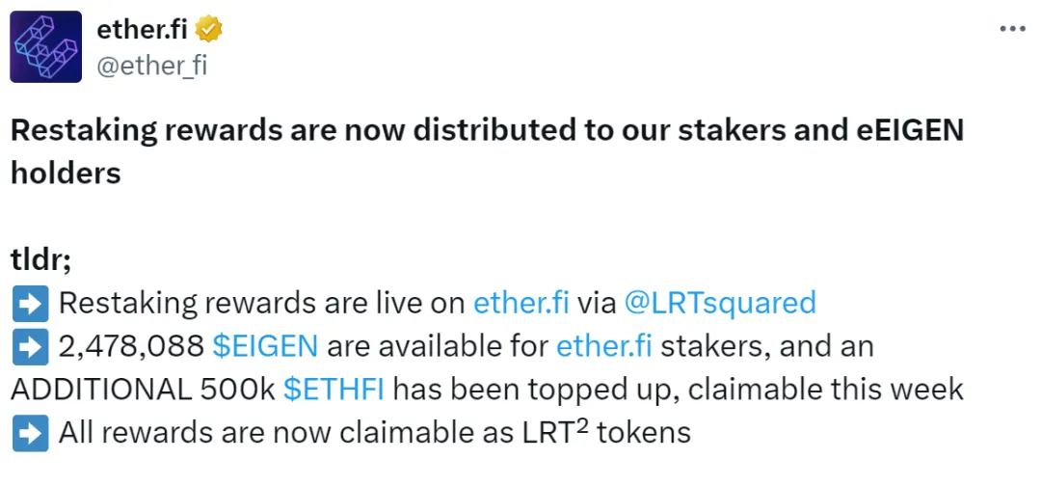Screen dimensions: 1041x486
Task: Click the $ETHFI cashtag
Action: coord(334,389)
